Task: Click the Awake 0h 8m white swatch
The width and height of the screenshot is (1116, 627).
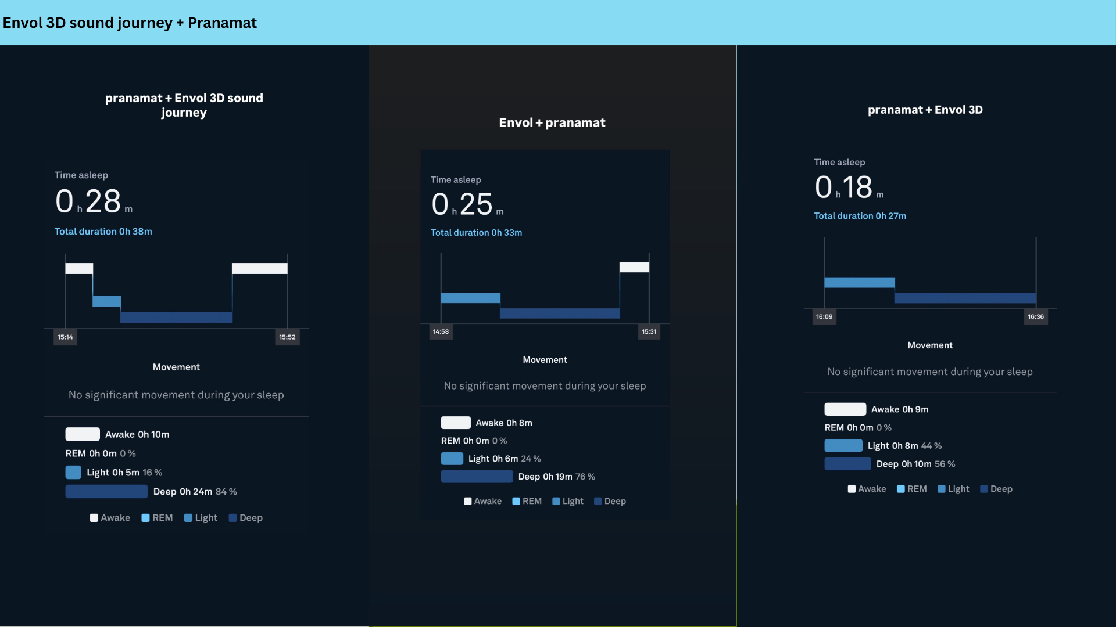Action: click(x=456, y=423)
